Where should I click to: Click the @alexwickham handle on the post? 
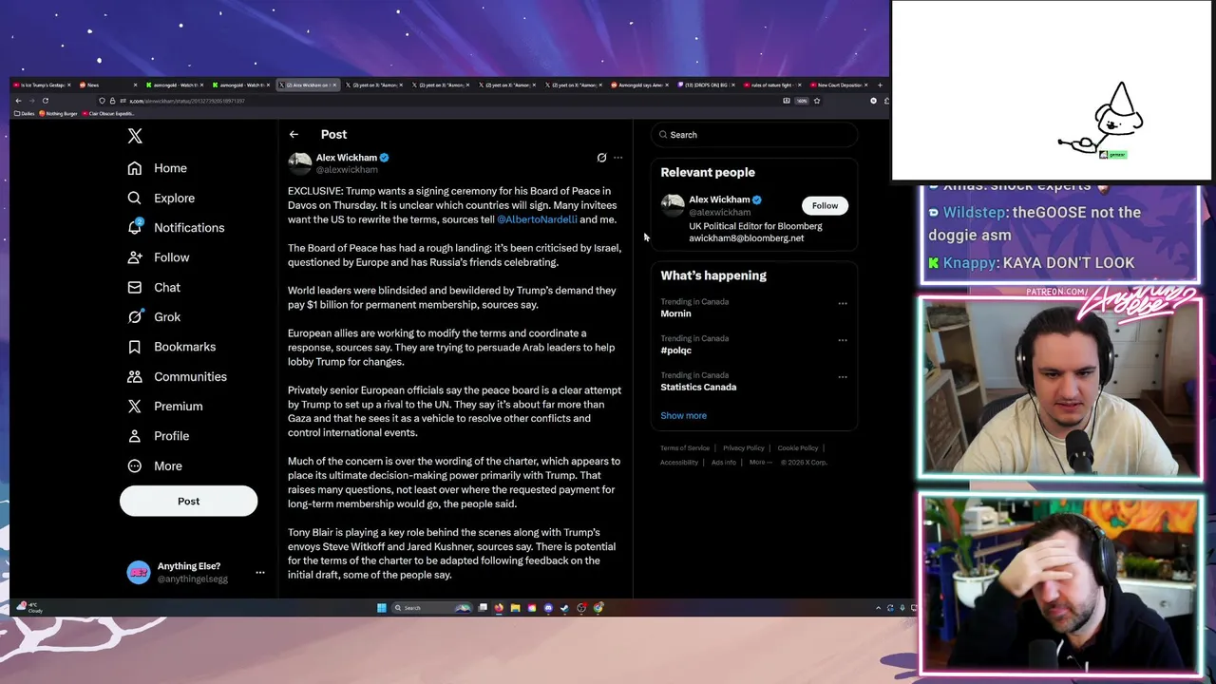coord(347,170)
